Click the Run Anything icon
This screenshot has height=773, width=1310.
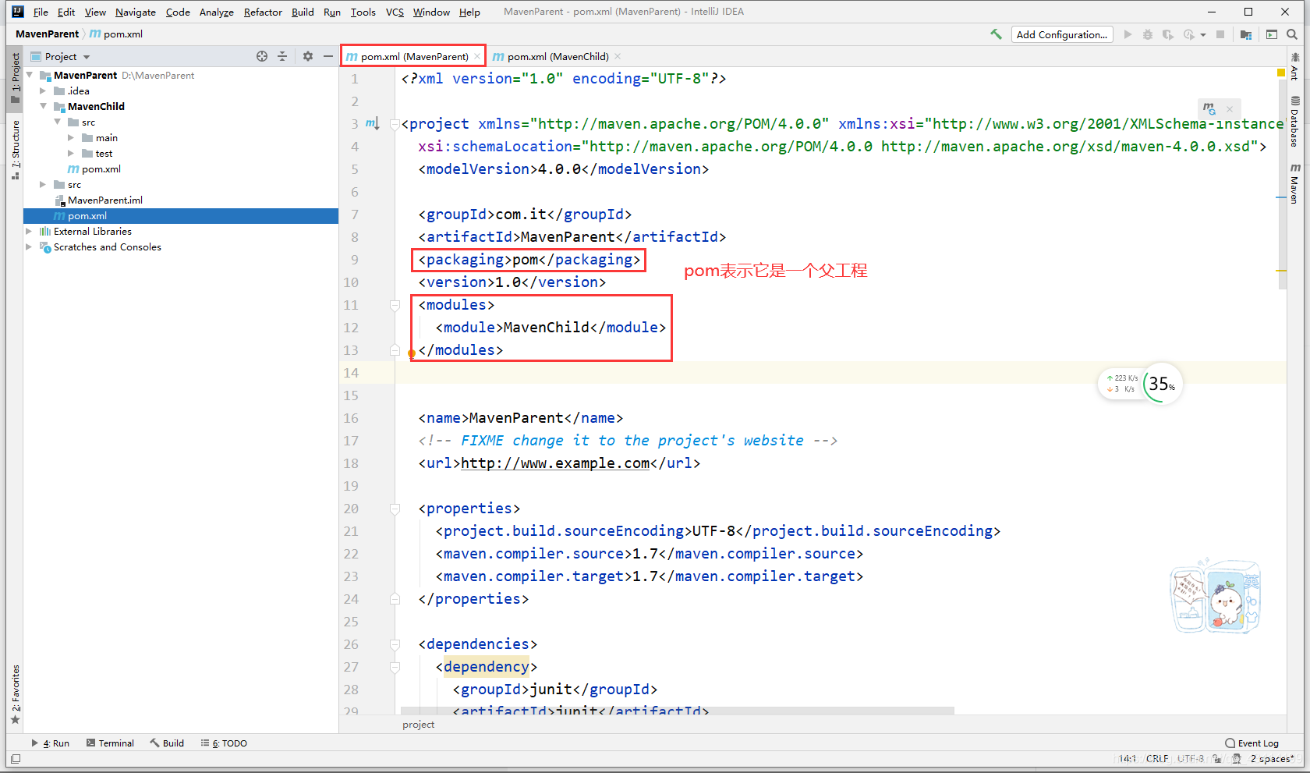[x=1272, y=34]
